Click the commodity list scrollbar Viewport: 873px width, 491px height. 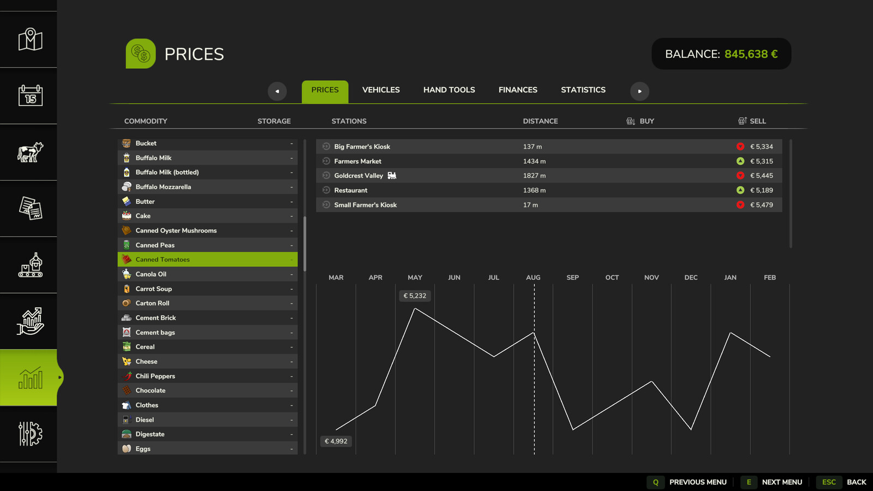(x=304, y=243)
